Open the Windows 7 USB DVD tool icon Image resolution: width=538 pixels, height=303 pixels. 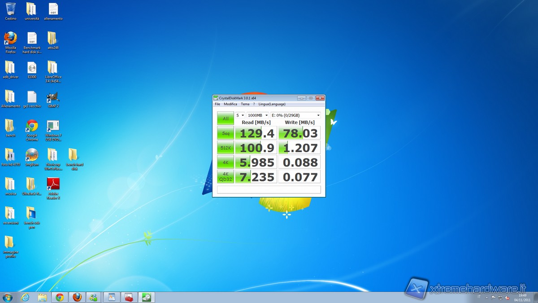(53, 127)
